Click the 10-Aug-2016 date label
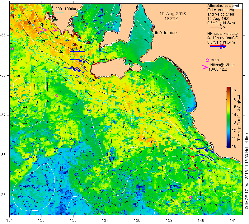Viewport: 249px width, 224px height. [x=173, y=14]
